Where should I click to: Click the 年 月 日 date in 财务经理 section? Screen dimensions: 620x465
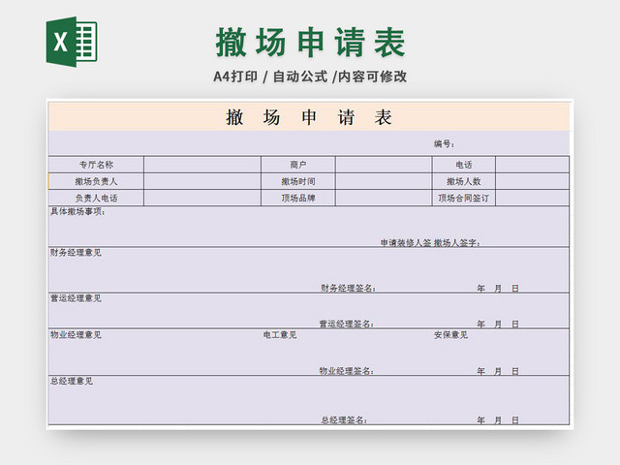(498, 289)
